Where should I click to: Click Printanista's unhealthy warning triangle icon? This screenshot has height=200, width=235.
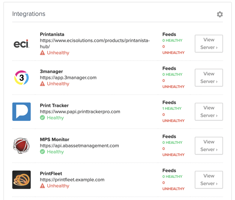42,52
